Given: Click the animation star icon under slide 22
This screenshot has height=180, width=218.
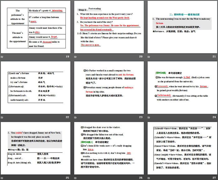Looking at the screenshot, I should (2, 117).
